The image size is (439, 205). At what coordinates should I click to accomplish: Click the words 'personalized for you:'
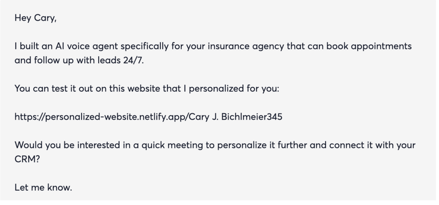click(x=234, y=89)
